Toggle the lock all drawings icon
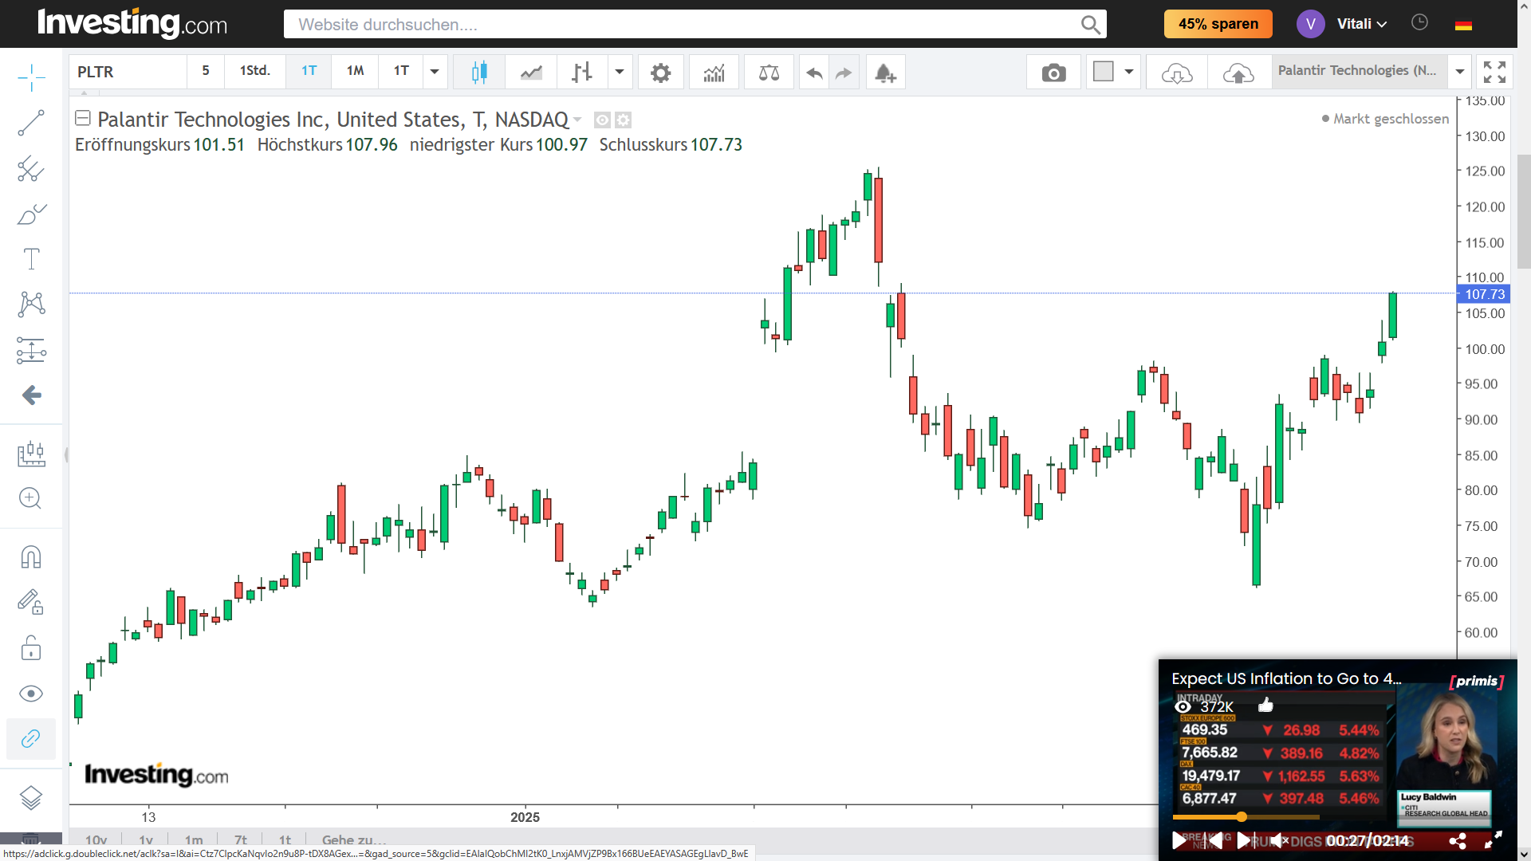The width and height of the screenshot is (1531, 861). (x=31, y=647)
